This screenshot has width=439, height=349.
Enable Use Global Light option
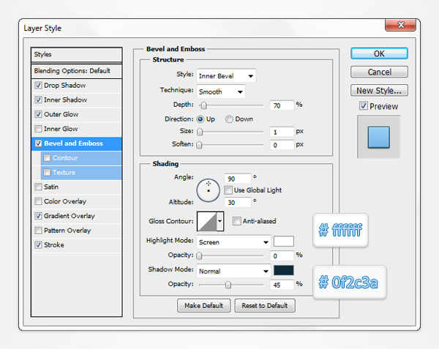pyautogui.click(x=229, y=190)
